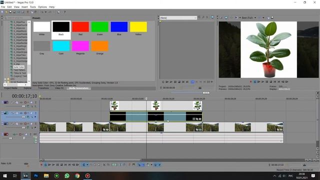Open preview overlays dropdown arrow
Screen dimensions: 320x180
pos(263,18)
